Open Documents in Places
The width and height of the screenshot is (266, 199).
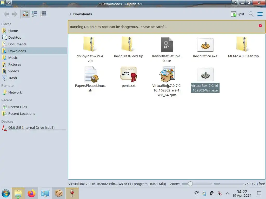[x=34, y=44]
